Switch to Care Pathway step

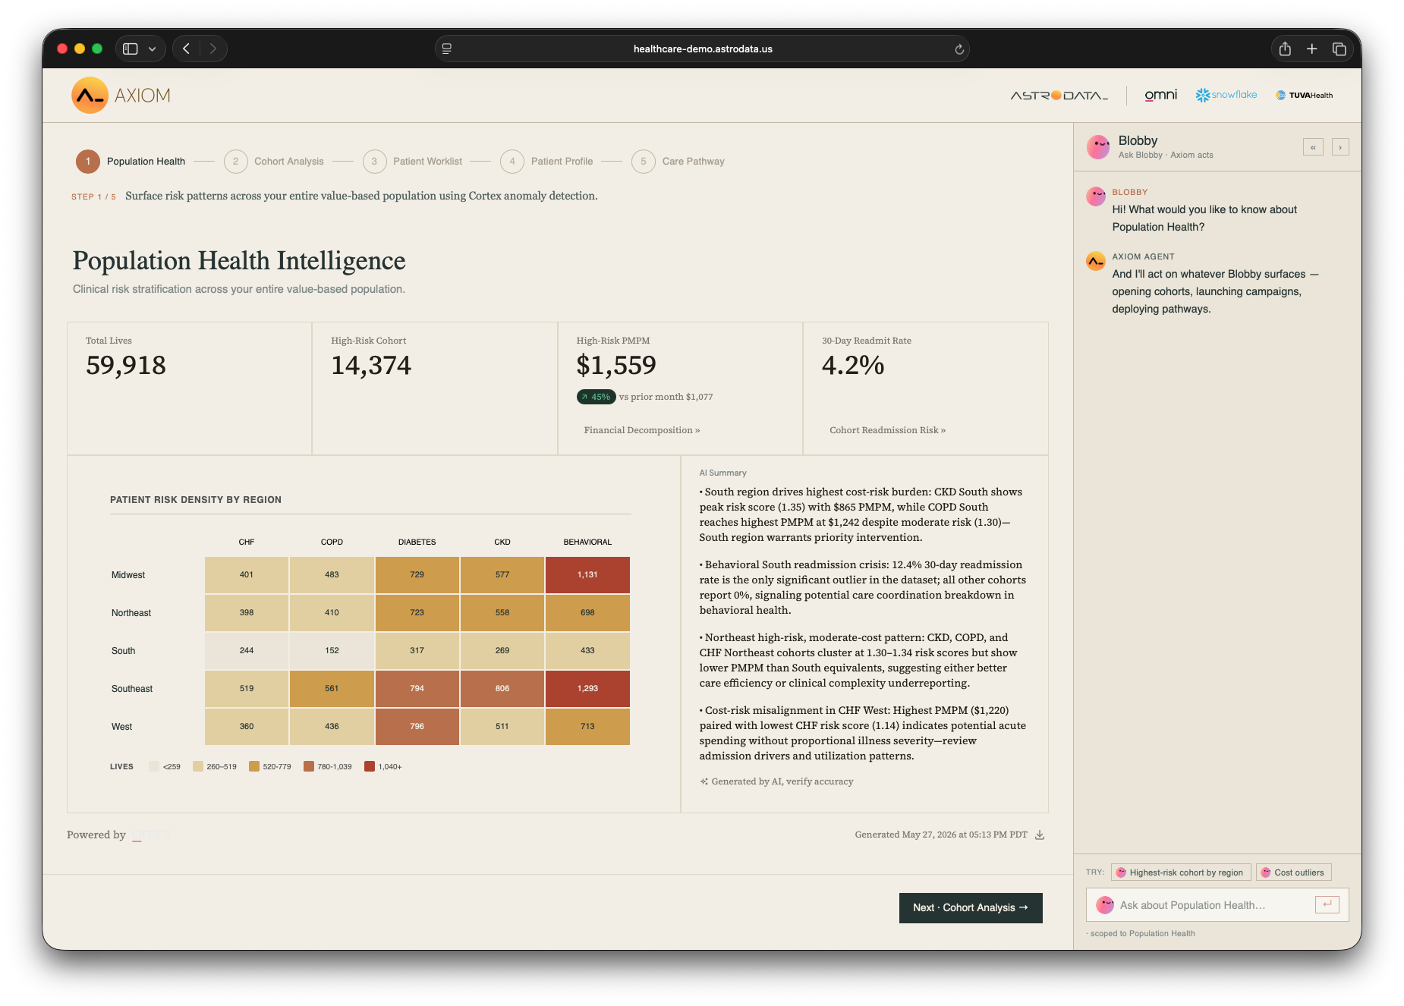coord(678,162)
